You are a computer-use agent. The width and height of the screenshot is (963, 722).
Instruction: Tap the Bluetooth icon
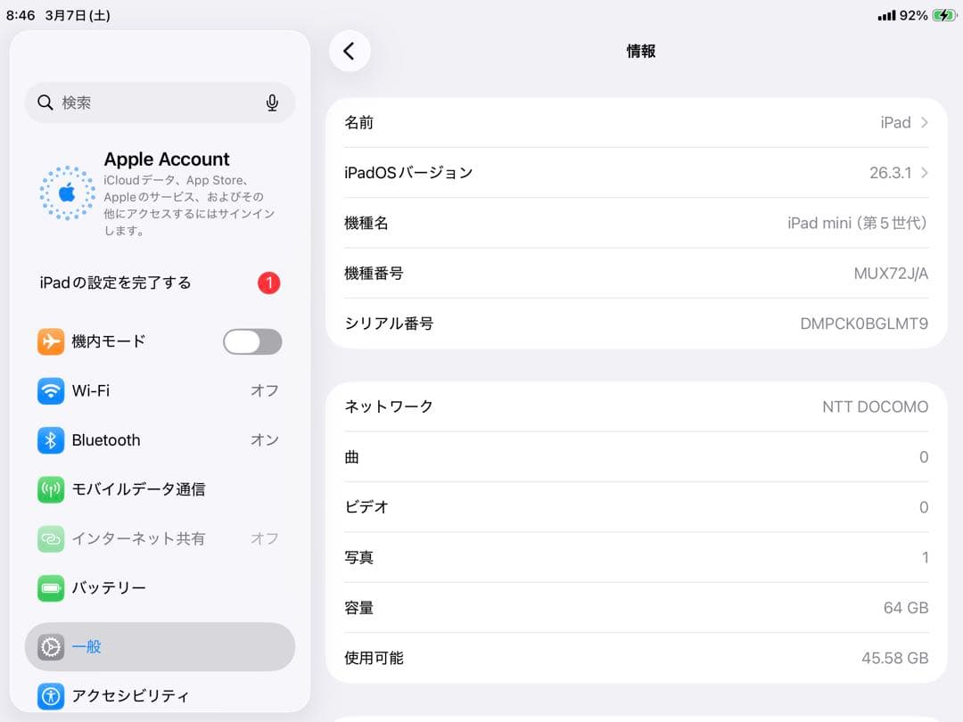click(x=50, y=440)
